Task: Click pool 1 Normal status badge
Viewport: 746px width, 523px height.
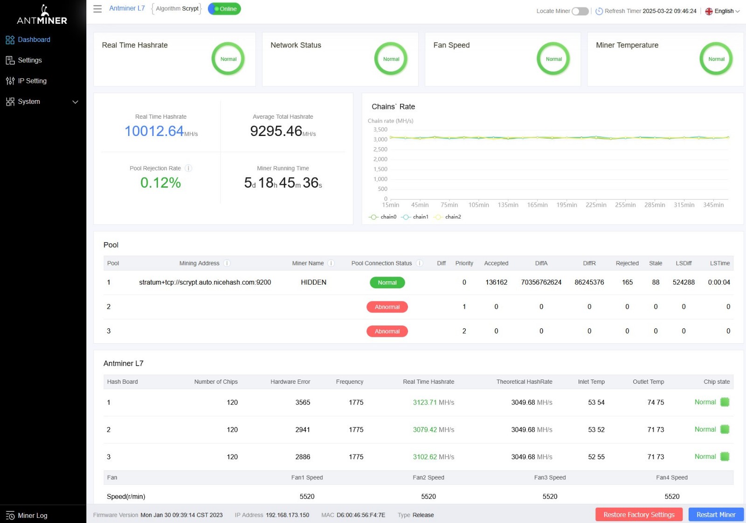Action: pos(387,283)
